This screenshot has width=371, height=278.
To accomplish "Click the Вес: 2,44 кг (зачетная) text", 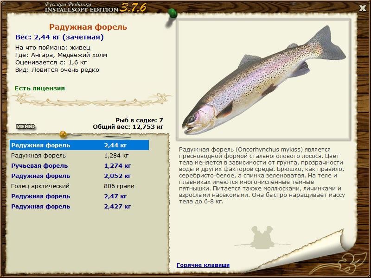I will (x=59, y=37).
